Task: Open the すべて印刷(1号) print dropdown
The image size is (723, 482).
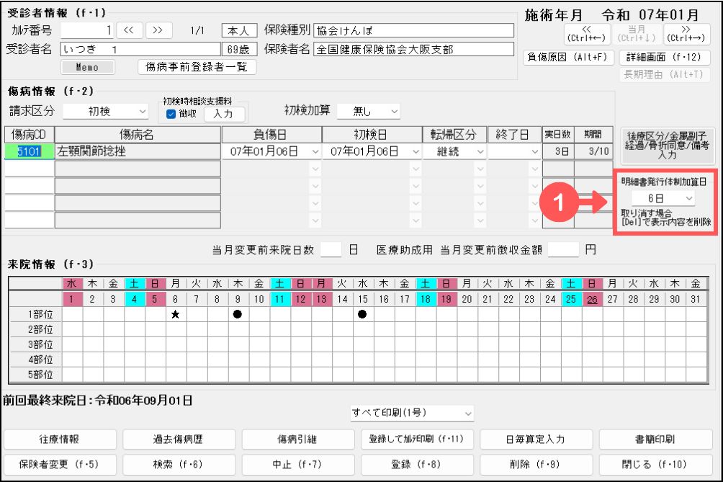Action: pyautogui.click(x=412, y=413)
